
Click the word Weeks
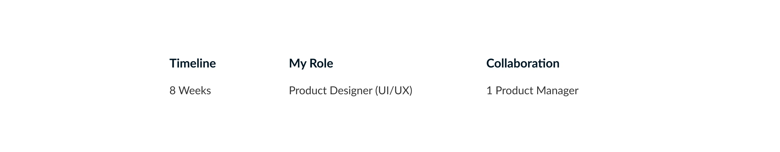pos(195,91)
